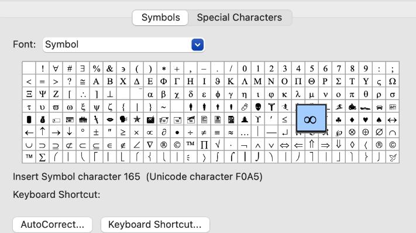This screenshot has width=416, height=233.
Task: Choose the not-equal (≠) symbol
Action: 204,132
